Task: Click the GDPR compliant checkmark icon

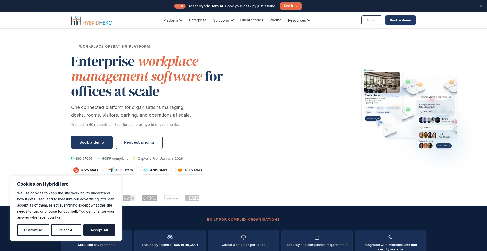Action: 99,158
